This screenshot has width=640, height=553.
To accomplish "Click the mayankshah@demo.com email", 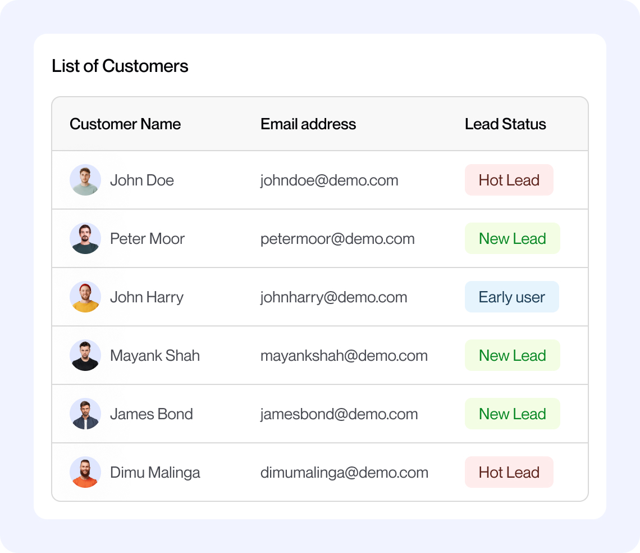I will point(344,356).
